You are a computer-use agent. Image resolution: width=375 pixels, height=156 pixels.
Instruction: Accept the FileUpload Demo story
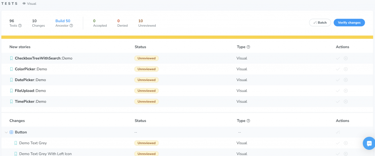click(338, 91)
